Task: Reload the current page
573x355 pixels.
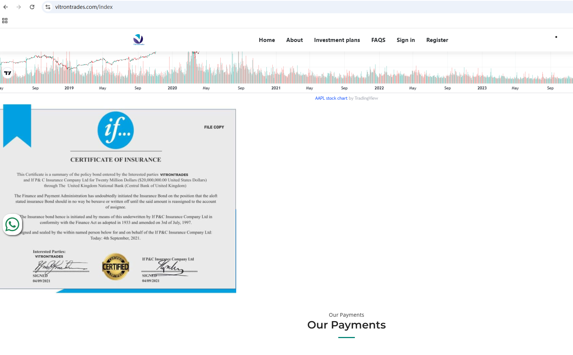Action: pyautogui.click(x=32, y=7)
